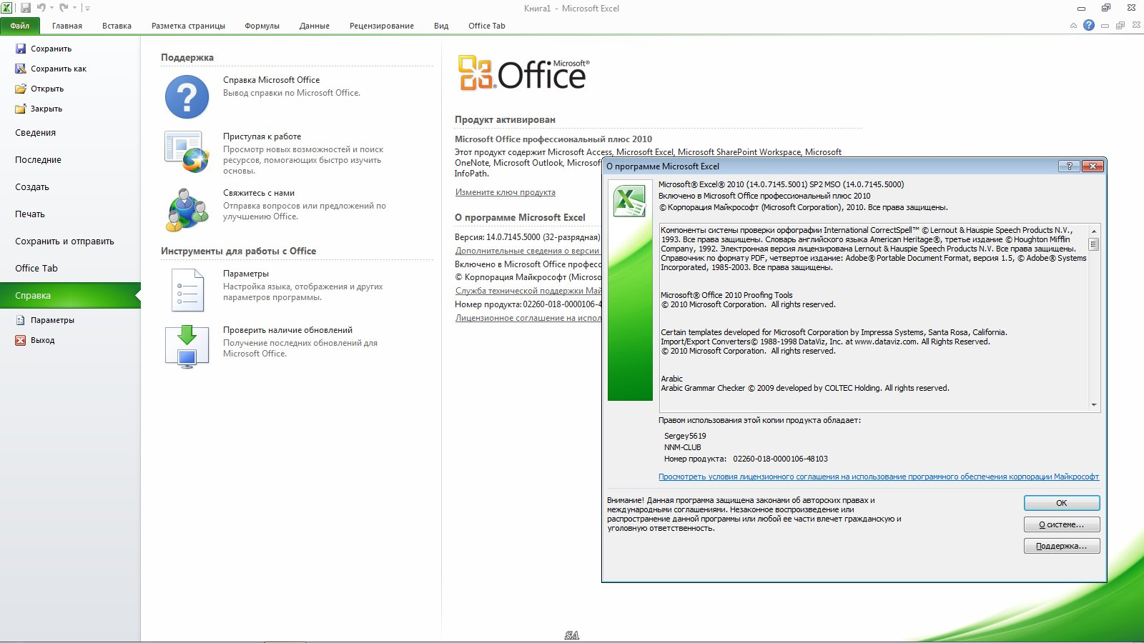
Task: Click the Свяжитесь с нами people icon
Action: tap(187, 210)
